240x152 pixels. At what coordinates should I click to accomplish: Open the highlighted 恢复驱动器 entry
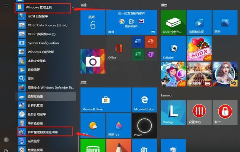46,97
